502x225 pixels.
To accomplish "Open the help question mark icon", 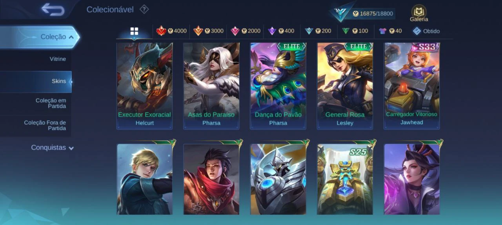I will click(144, 9).
